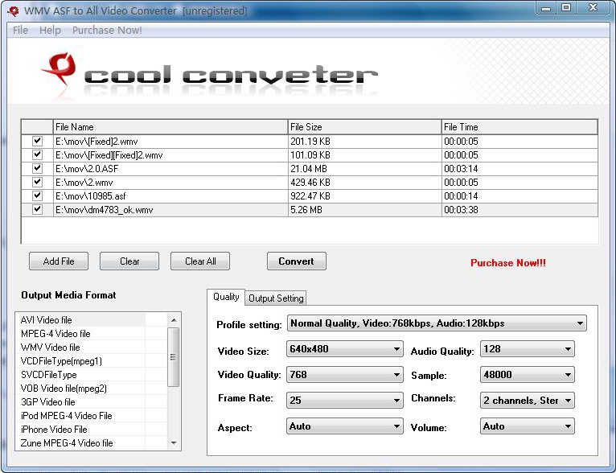Image resolution: width=616 pixels, height=473 pixels.
Task: Click file time 00:00:14
Action: point(461,196)
